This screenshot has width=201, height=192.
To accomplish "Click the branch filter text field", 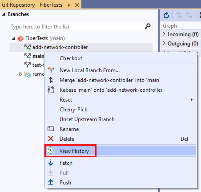I will coord(76,27).
